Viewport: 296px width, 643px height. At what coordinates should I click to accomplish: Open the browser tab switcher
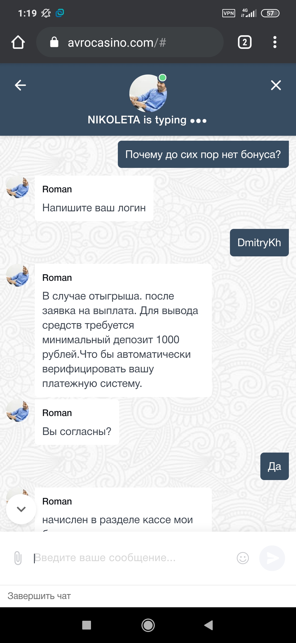(244, 42)
